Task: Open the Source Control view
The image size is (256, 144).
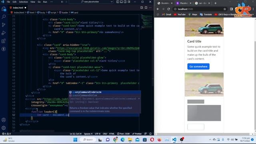Action: [x=4, y=25]
